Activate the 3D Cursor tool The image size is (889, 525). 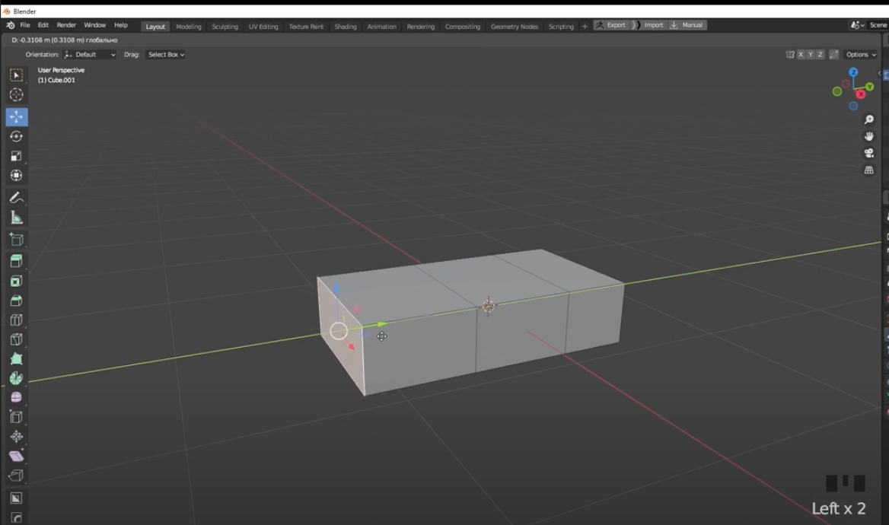(x=16, y=94)
